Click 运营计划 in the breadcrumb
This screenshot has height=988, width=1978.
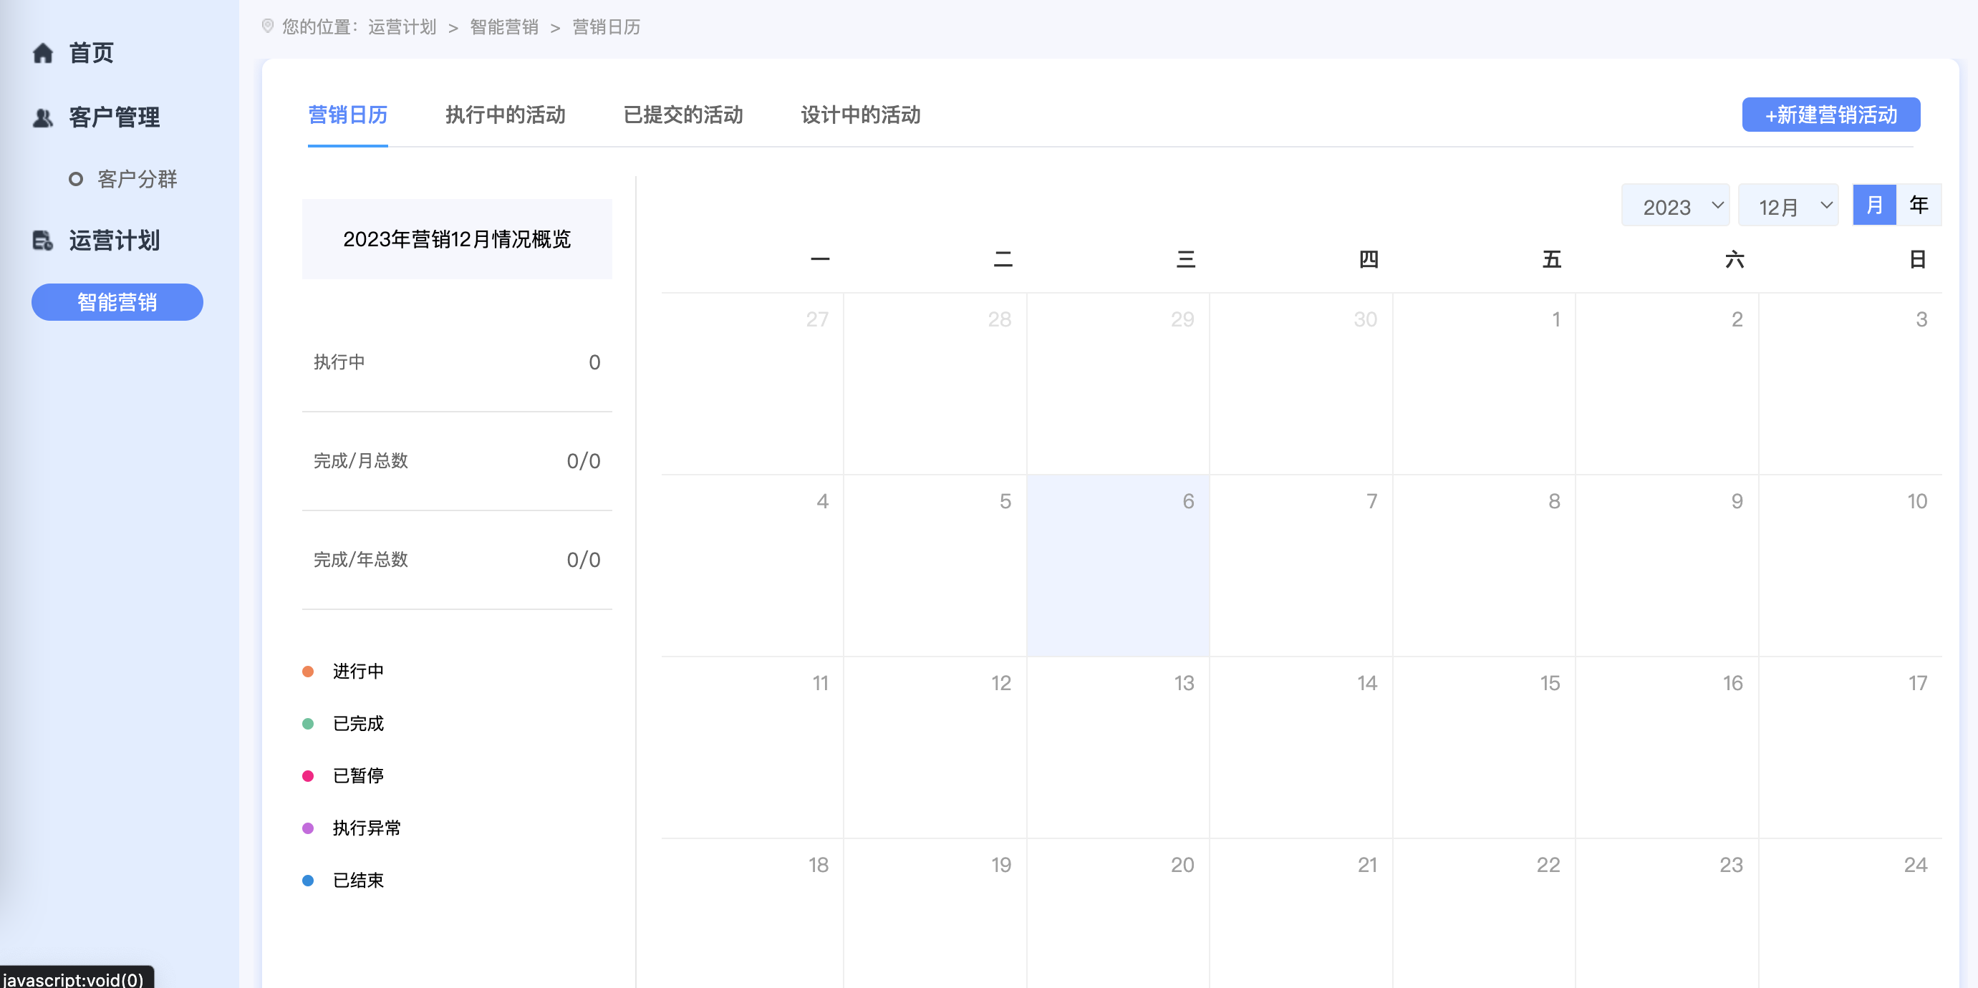pyautogui.click(x=402, y=27)
